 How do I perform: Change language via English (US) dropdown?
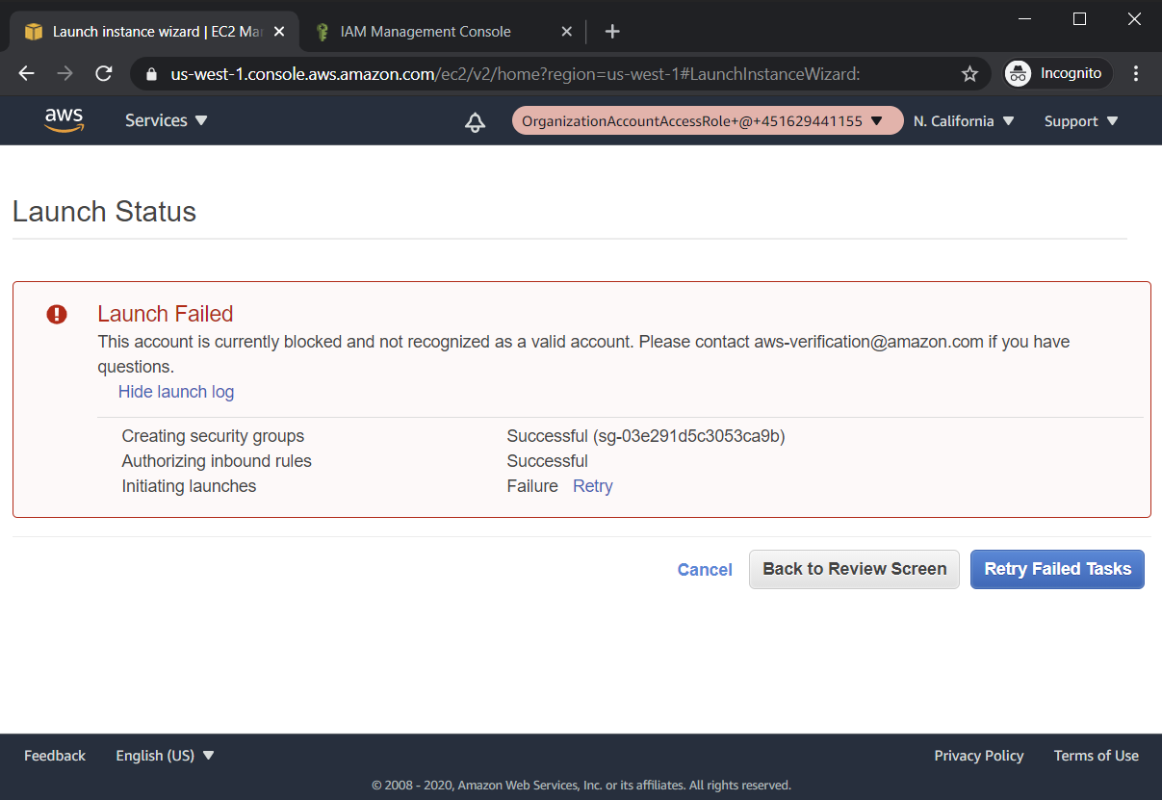(x=165, y=756)
